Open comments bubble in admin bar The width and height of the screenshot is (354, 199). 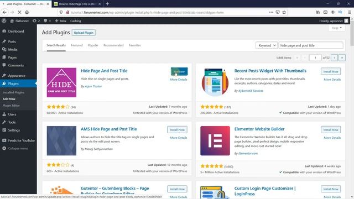[47, 21]
